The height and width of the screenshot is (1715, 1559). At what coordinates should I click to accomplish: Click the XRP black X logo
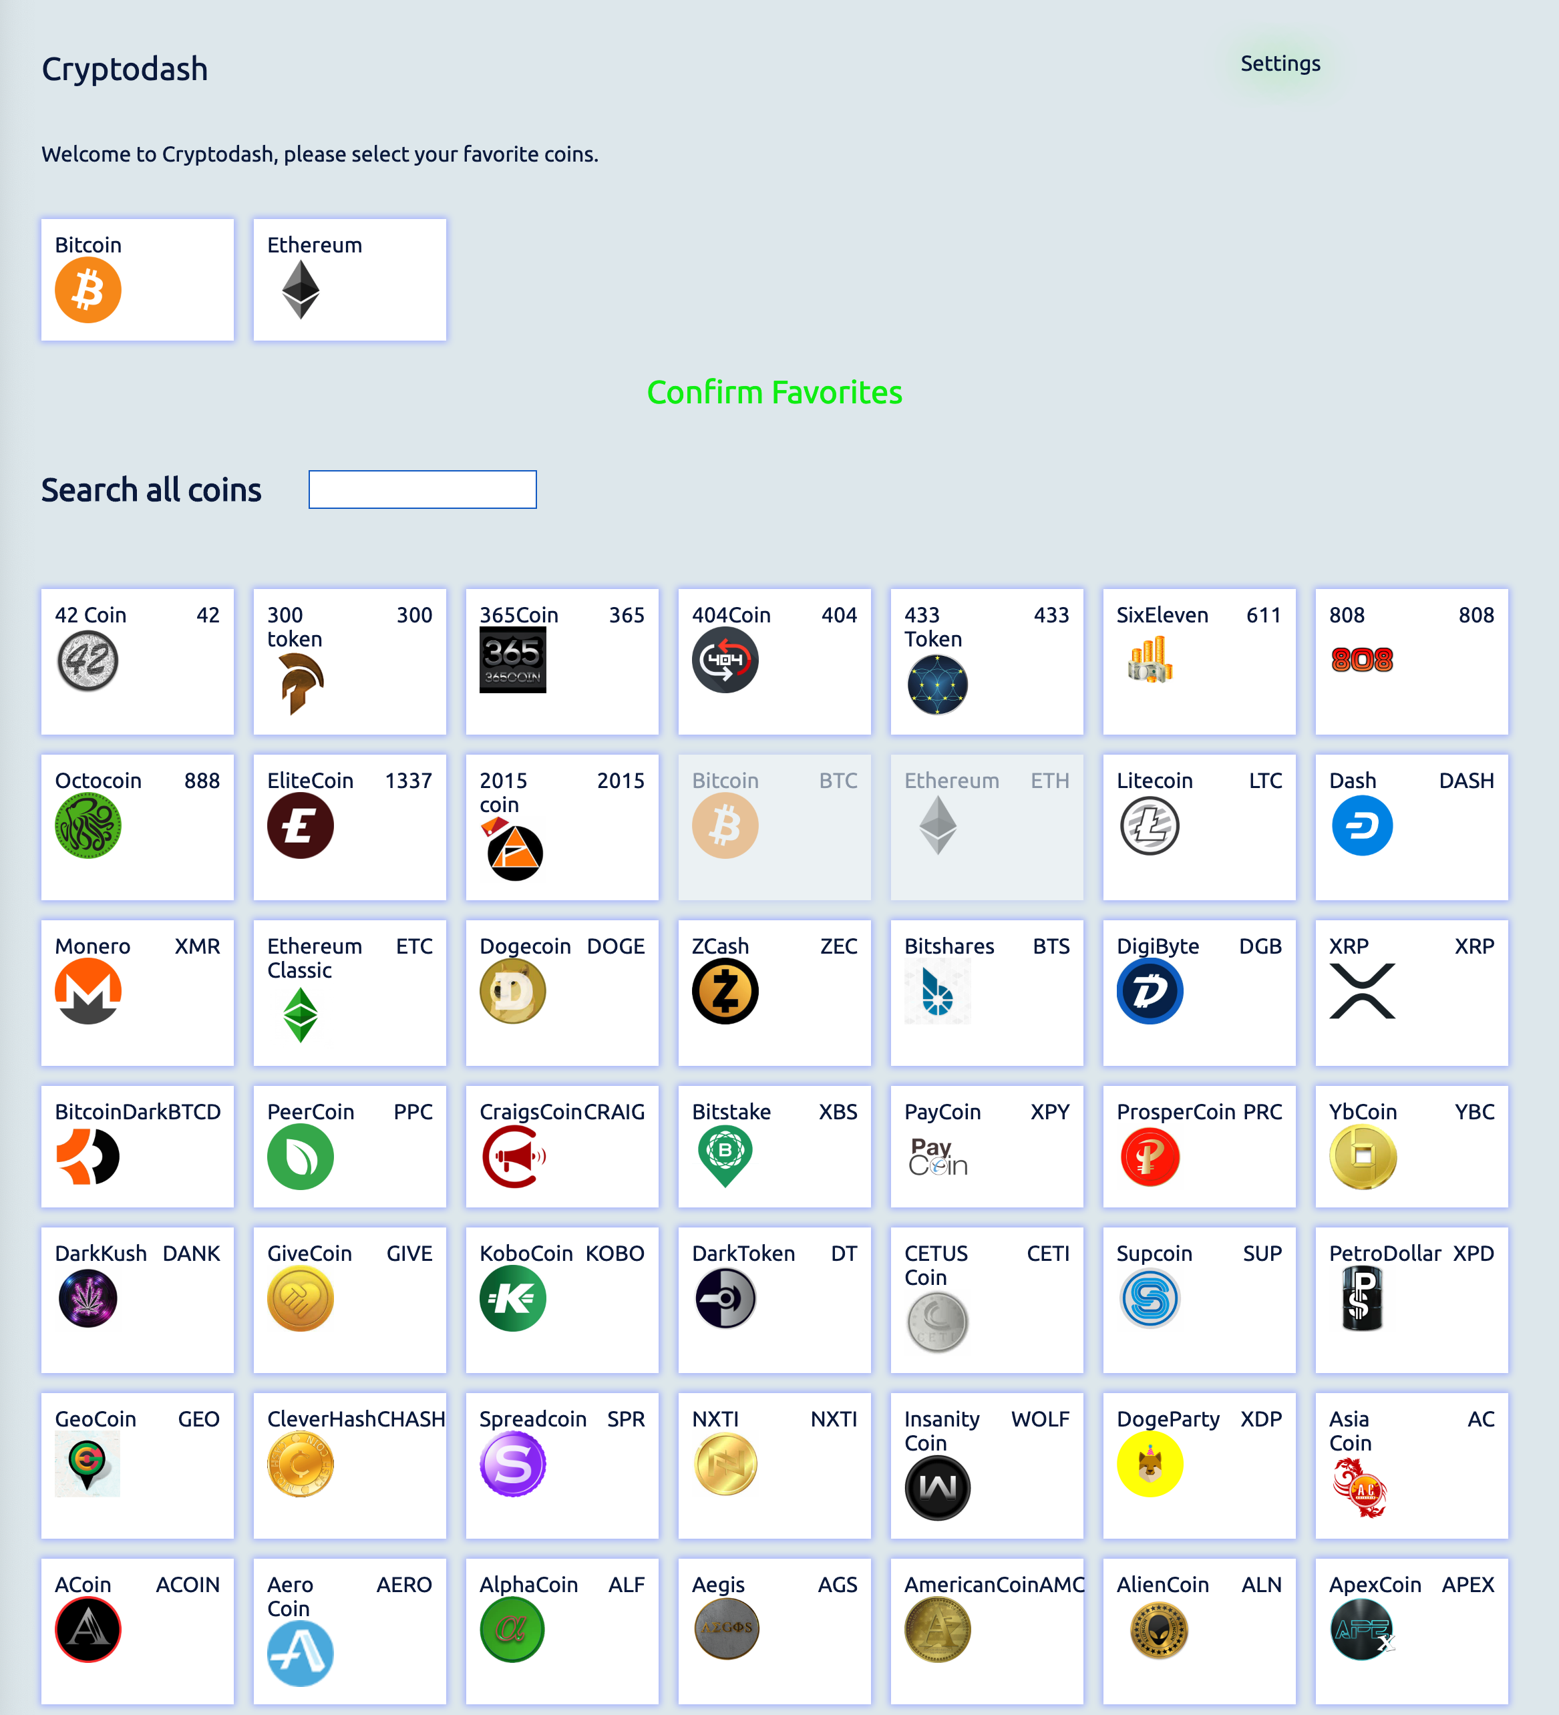[1361, 991]
